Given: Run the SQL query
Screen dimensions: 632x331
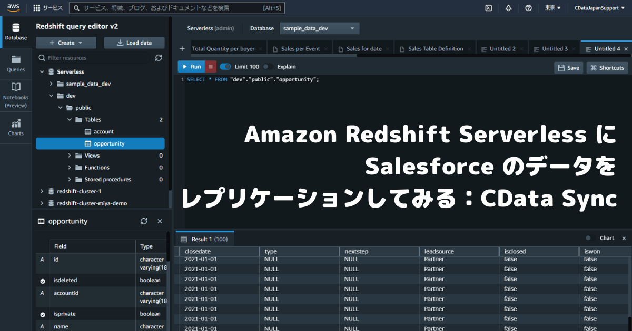Looking at the screenshot, I should coord(191,66).
